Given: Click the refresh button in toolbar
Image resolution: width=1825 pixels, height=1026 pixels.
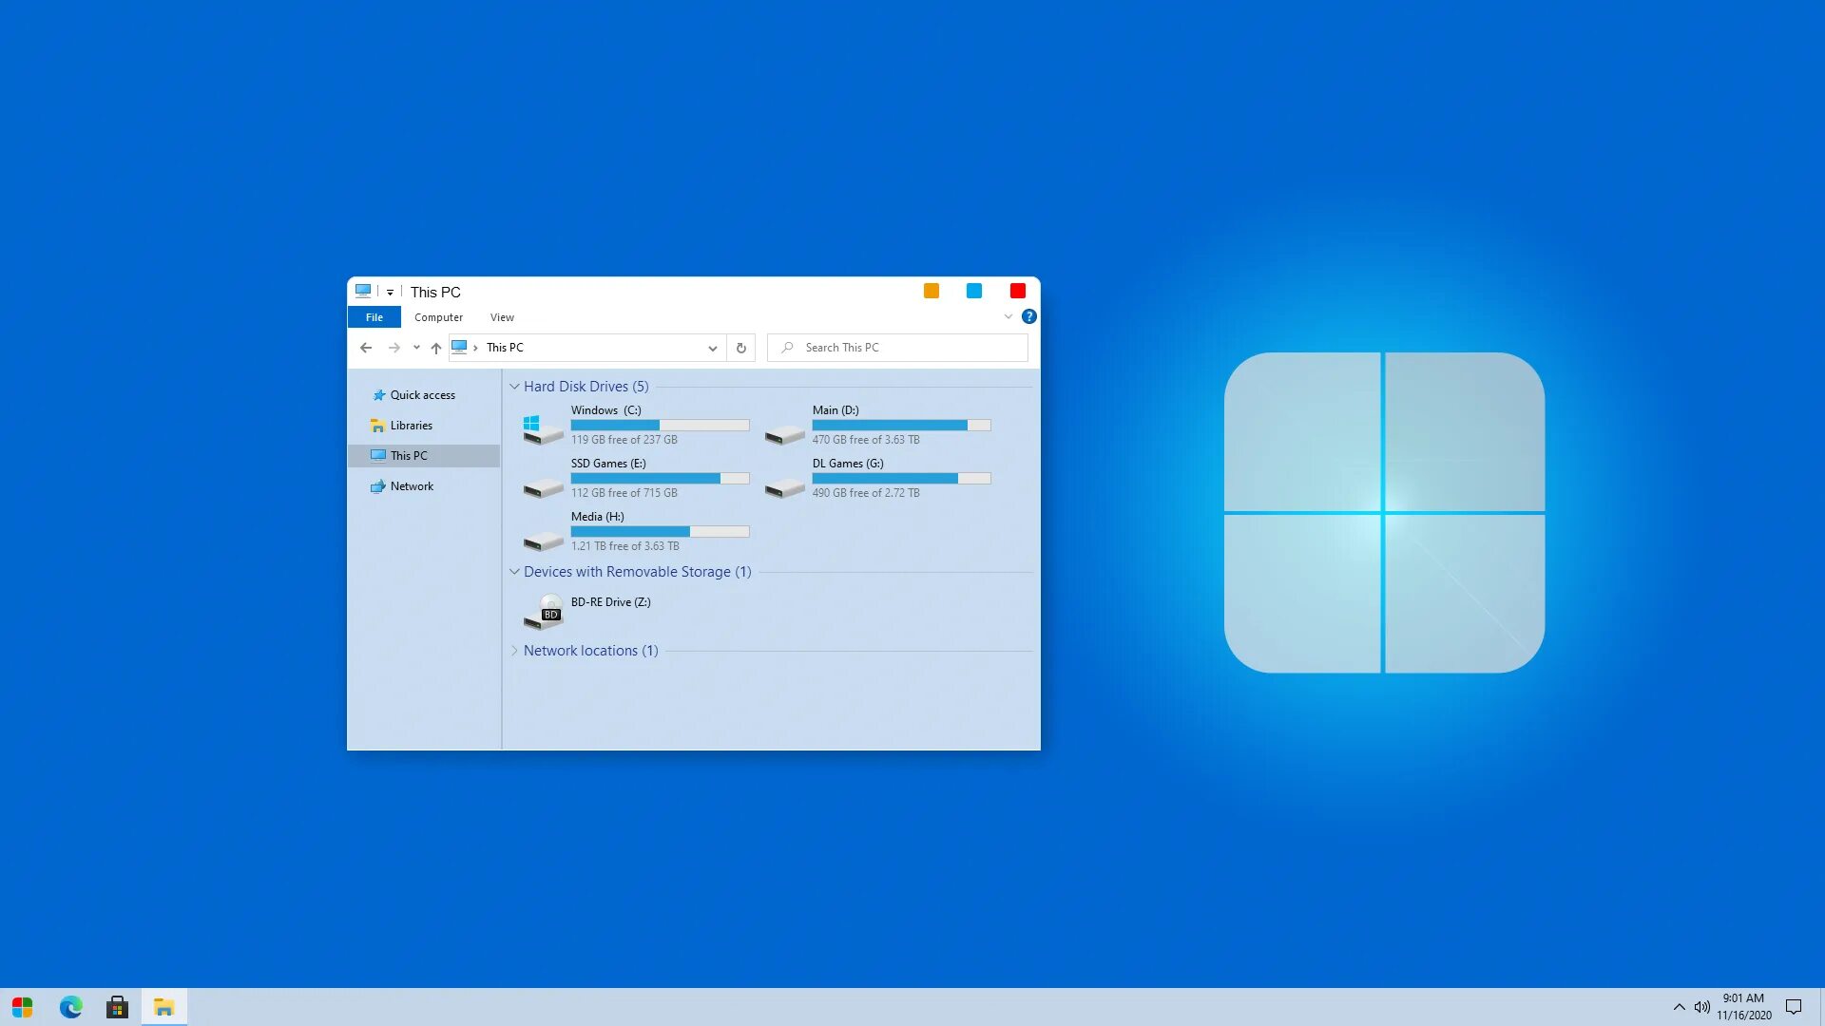Looking at the screenshot, I should (740, 349).
